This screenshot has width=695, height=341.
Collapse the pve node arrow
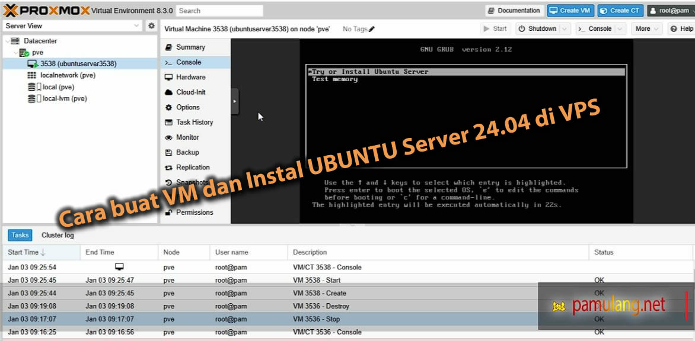coord(16,52)
